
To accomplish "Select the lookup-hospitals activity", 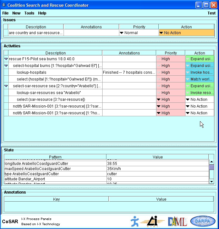I will pos(55,72).
